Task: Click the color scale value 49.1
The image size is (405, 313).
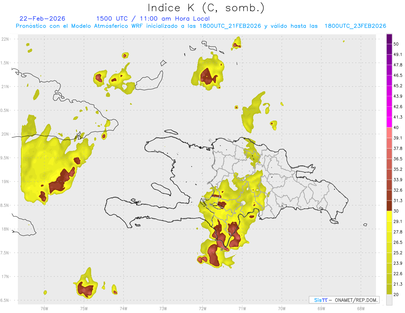Action: coord(398,54)
